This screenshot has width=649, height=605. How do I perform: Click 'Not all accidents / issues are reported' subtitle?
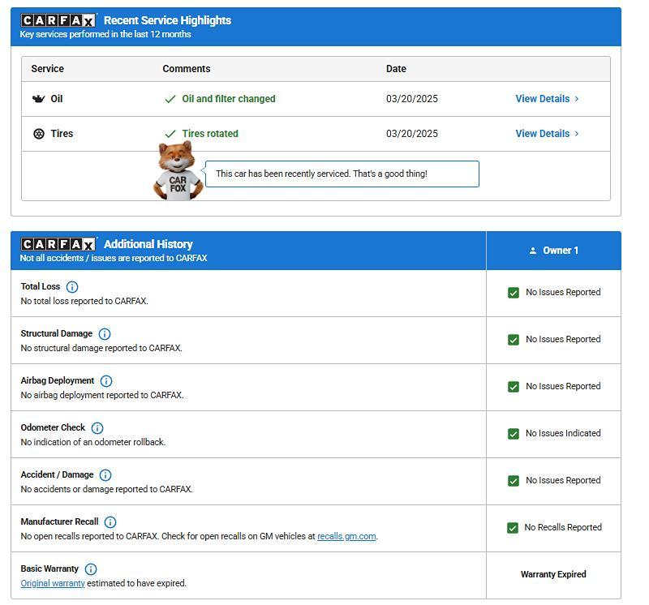click(114, 258)
